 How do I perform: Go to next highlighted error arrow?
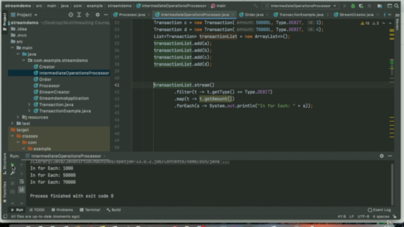390,23
